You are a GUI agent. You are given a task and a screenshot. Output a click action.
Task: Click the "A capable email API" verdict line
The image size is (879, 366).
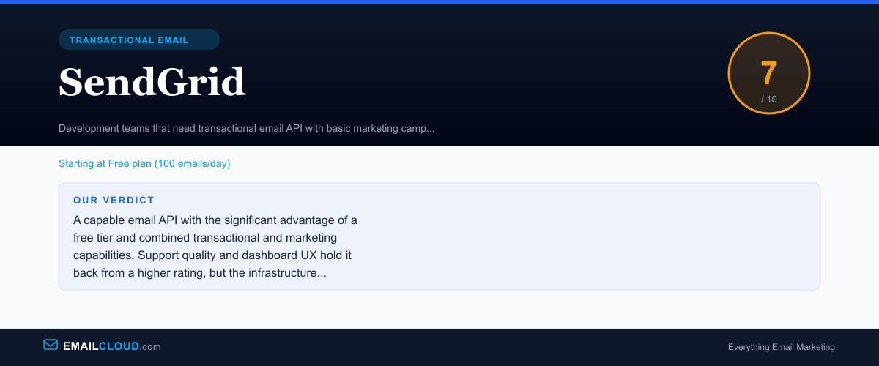pos(215,220)
